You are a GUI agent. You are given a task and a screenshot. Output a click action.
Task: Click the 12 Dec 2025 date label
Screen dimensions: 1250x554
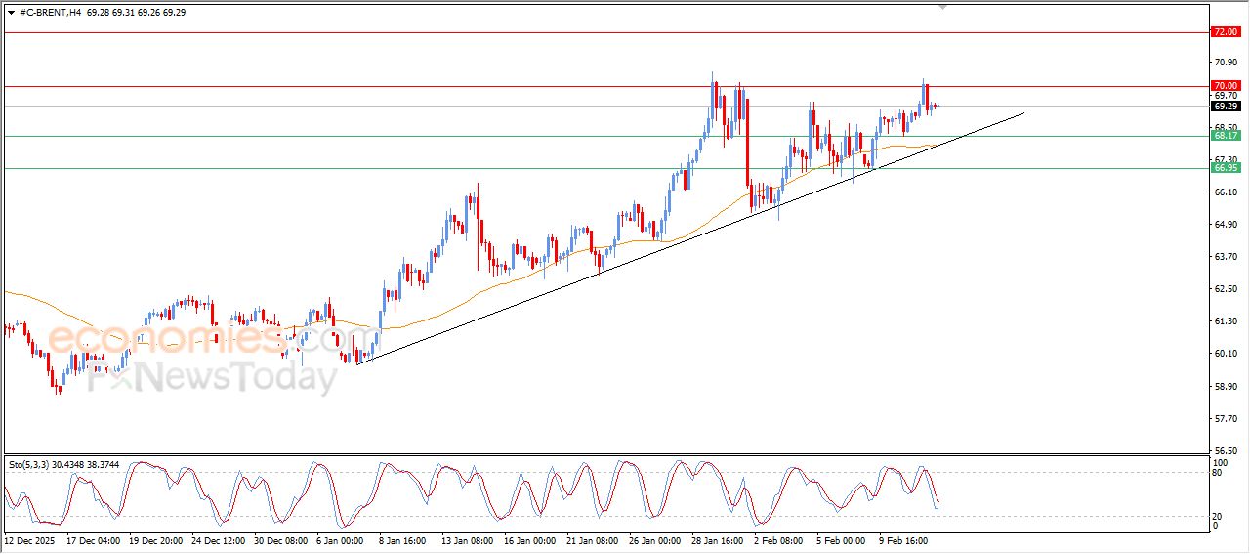click(31, 539)
